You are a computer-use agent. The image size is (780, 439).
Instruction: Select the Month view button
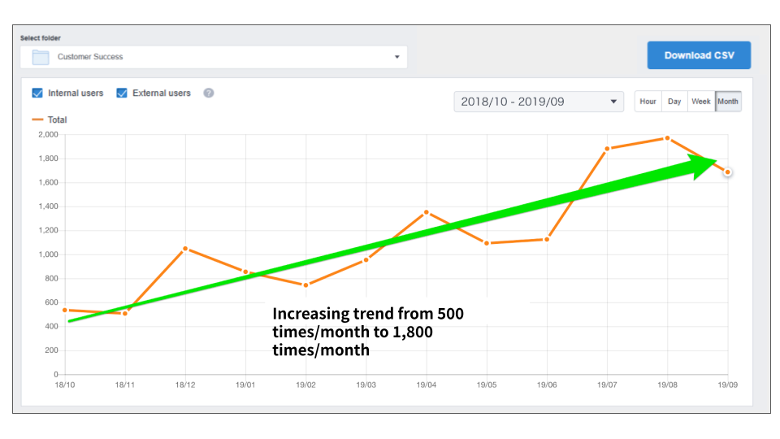728,102
